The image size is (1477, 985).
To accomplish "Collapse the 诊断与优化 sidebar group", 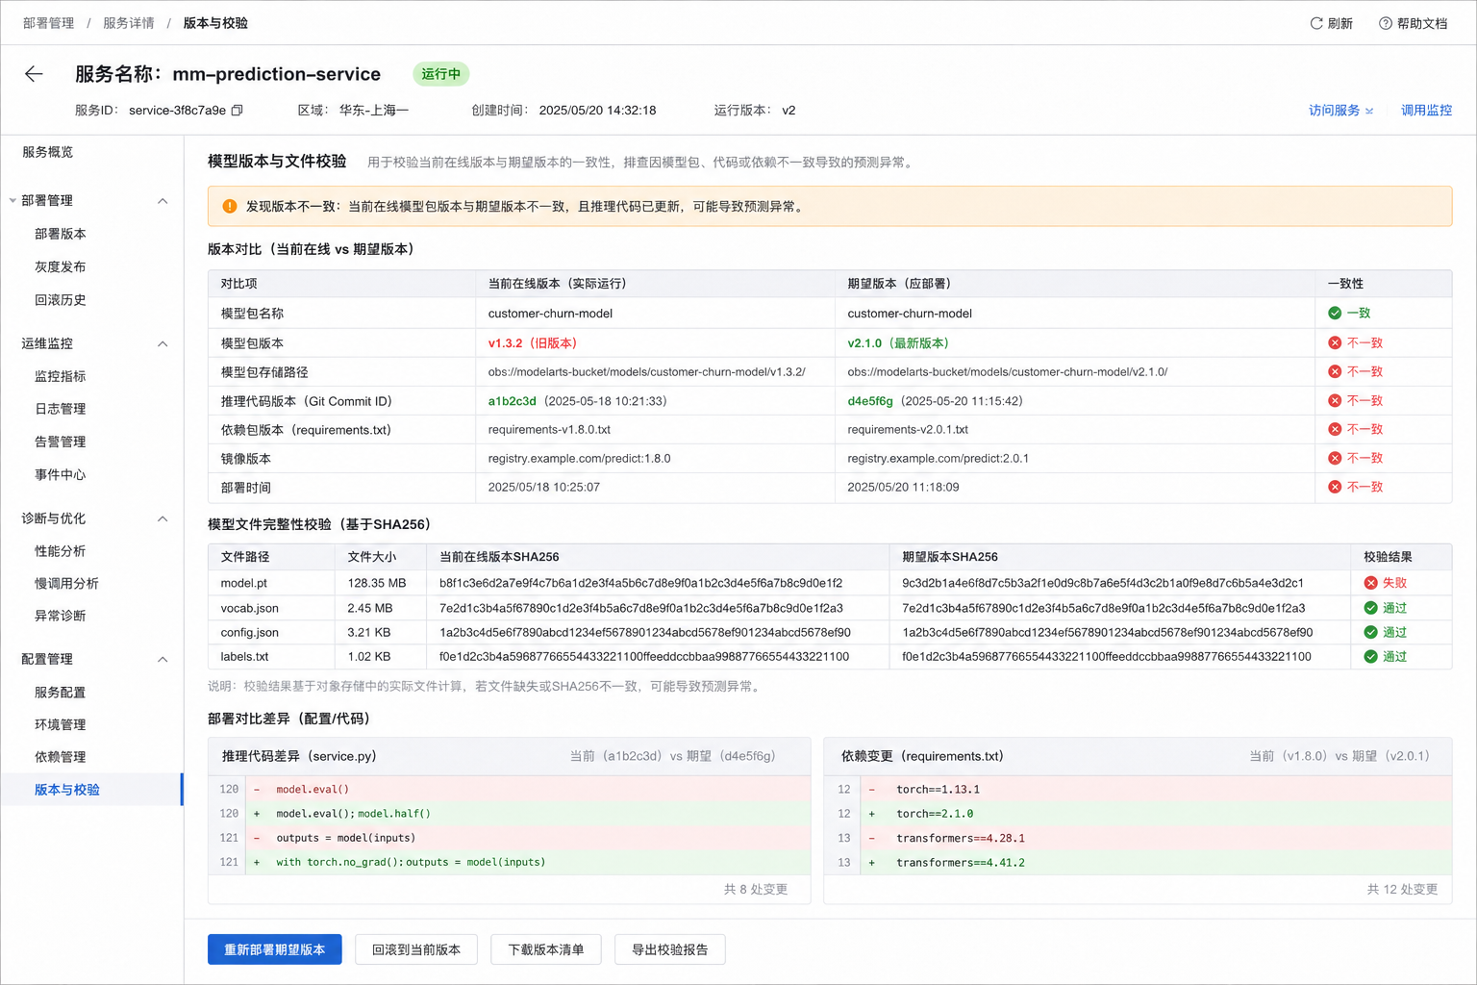I will coord(163,518).
